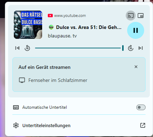This screenshot has width=153, height=137.
Task: Click the YouTube logo icon
Action: [50, 16]
